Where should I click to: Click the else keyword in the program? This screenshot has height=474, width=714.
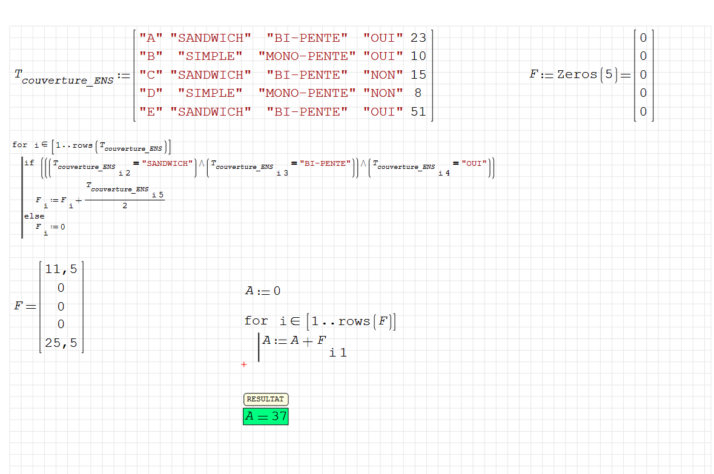pyautogui.click(x=34, y=216)
